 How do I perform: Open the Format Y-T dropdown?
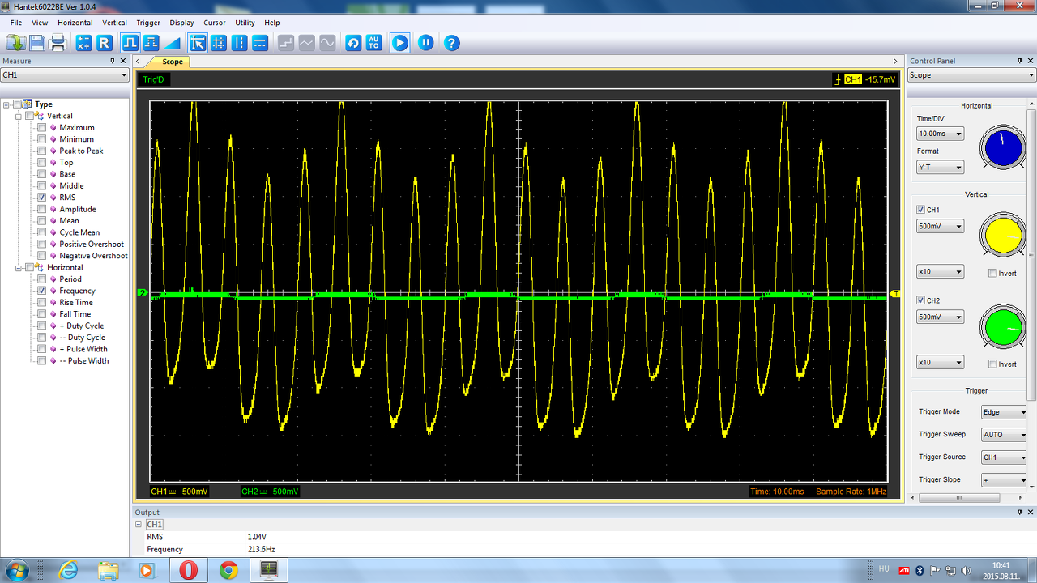pos(941,168)
